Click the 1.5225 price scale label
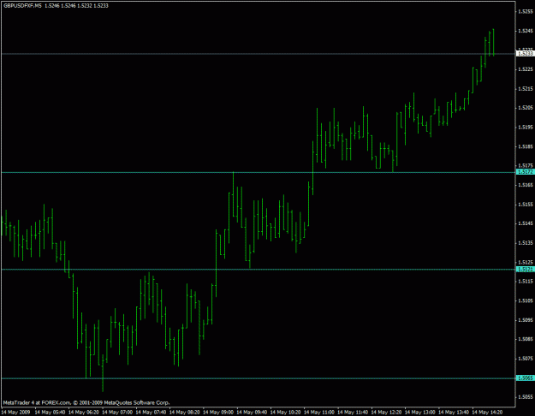535x416 pixels. click(526, 69)
